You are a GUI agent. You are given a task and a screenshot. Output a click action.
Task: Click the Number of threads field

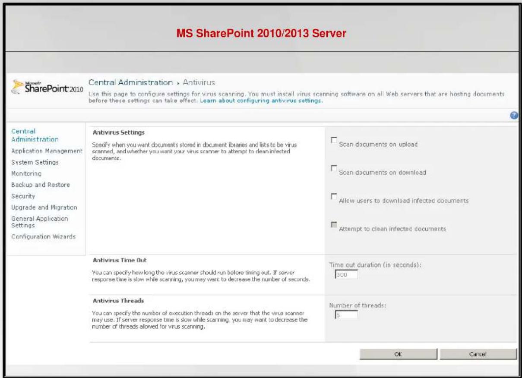(x=346, y=315)
